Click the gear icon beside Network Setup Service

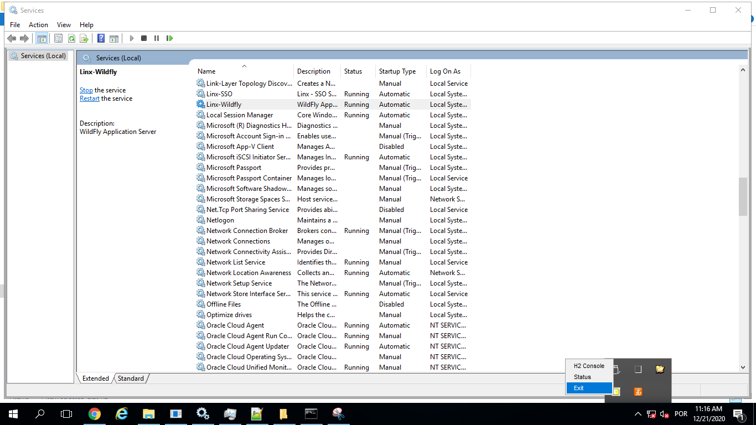(x=201, y=283)
